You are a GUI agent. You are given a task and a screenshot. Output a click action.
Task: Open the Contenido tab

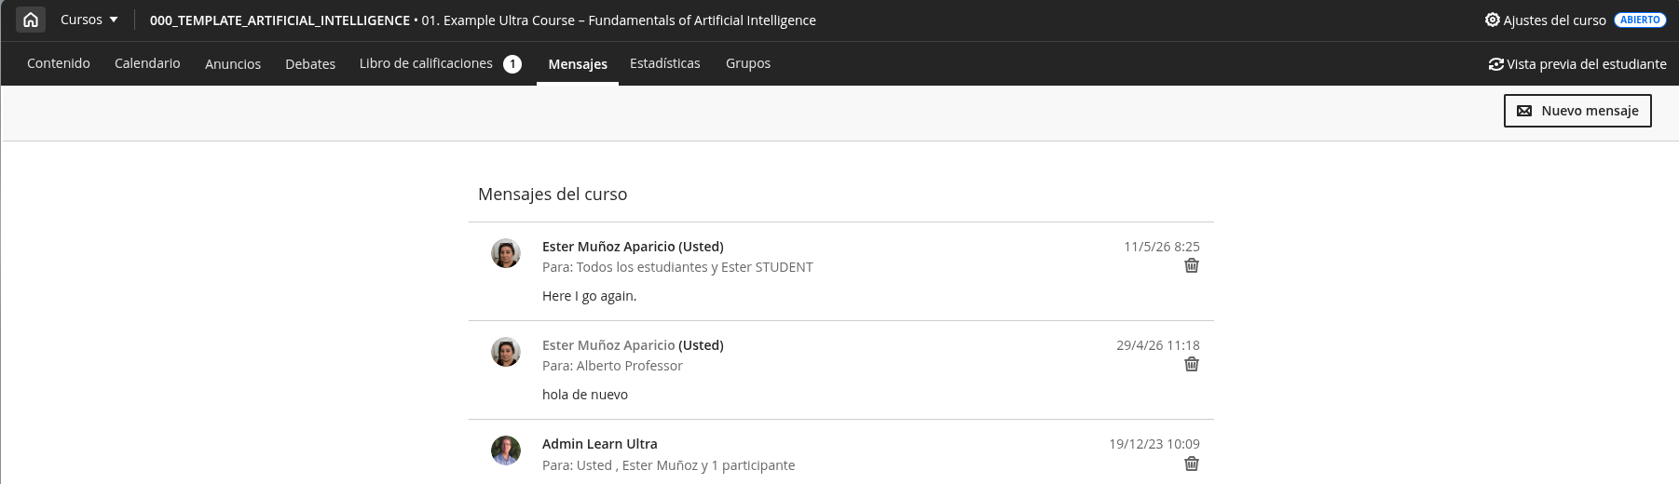tap(59, 63)
